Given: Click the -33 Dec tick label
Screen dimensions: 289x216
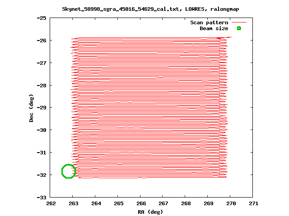Looking at the screenshot, I should coord(42,198).
